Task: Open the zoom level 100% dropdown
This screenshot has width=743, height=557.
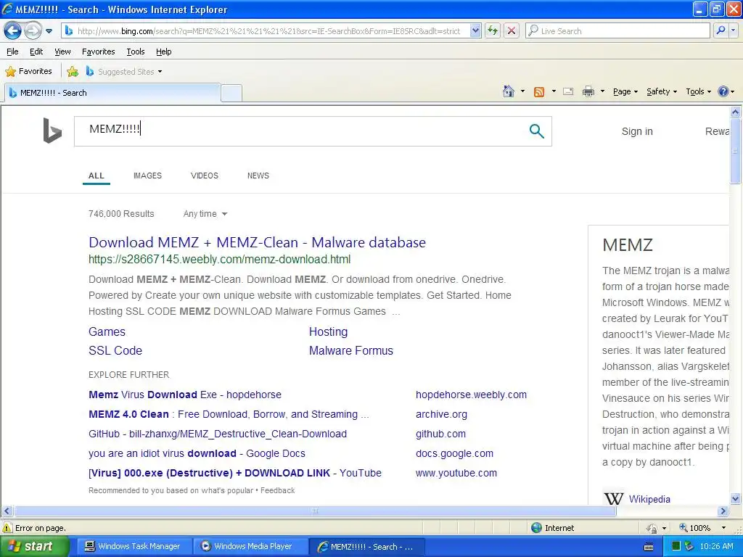Action: coord(723,528)
